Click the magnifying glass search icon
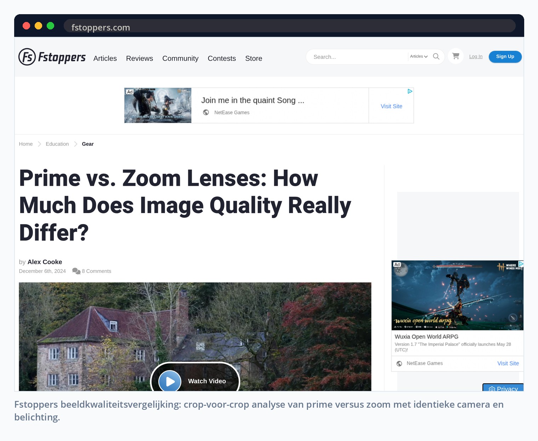 point(436,56)
